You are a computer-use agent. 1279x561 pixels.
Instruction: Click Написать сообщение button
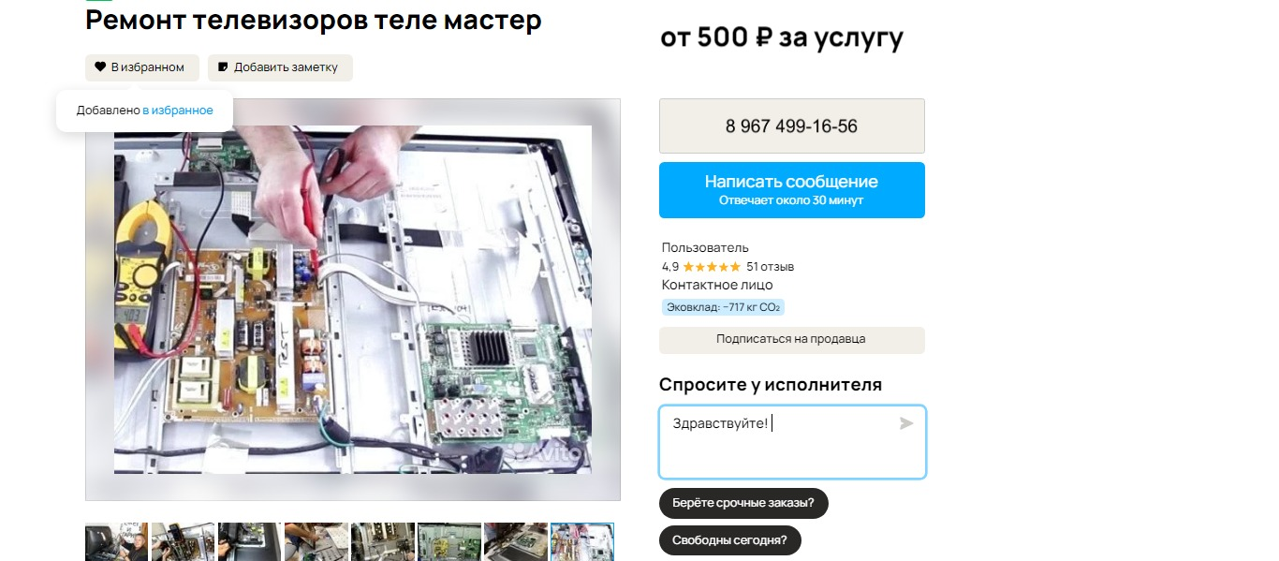792,190
